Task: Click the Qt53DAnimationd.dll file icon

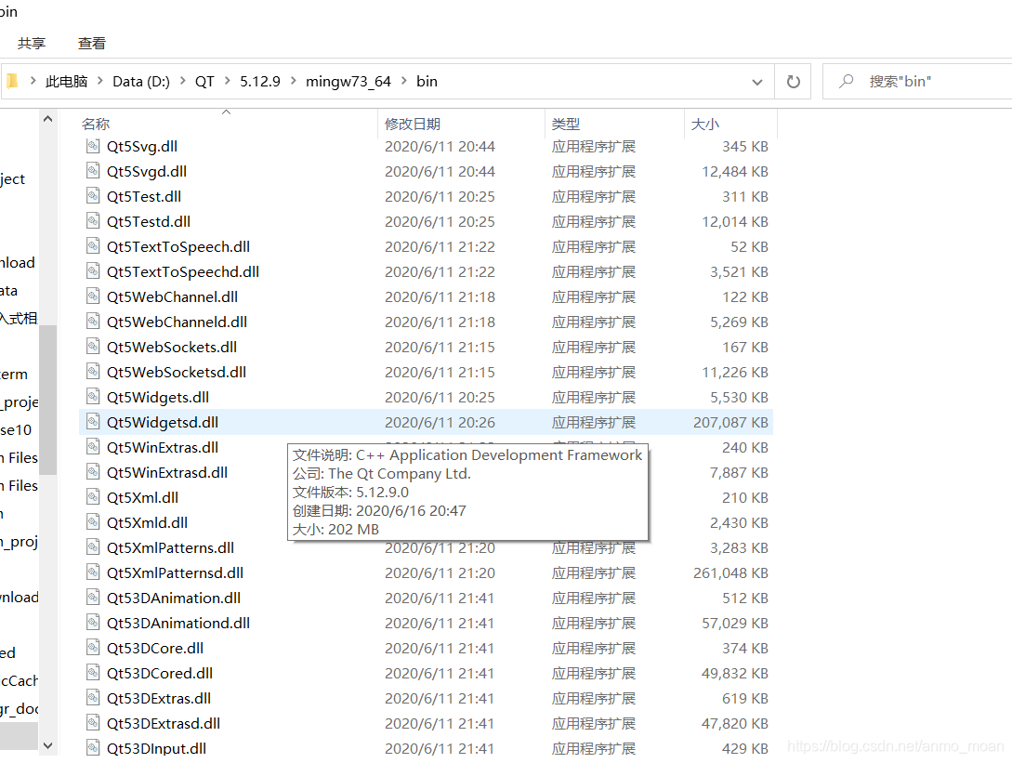Action: click(x=93, y=623)
